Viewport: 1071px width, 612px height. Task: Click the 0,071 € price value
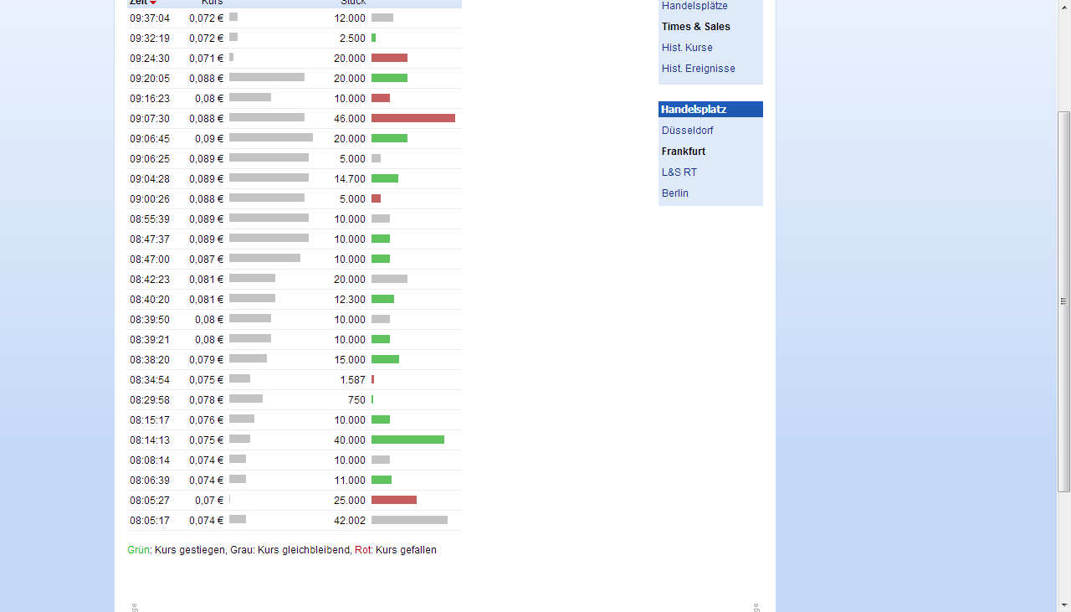coord(207,59)
